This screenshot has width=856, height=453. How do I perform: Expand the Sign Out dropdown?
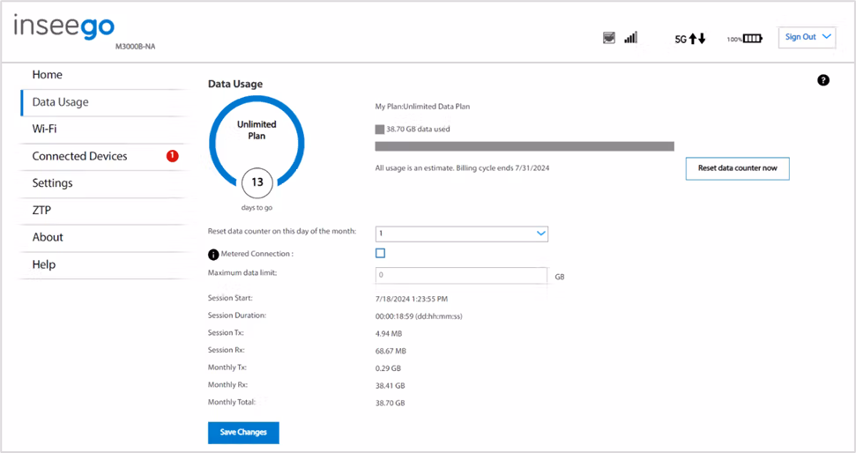click(x=807, y=37)
